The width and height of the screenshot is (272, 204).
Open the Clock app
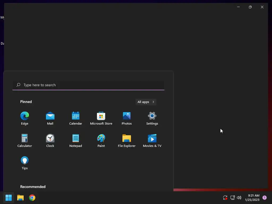coord(50,141)
